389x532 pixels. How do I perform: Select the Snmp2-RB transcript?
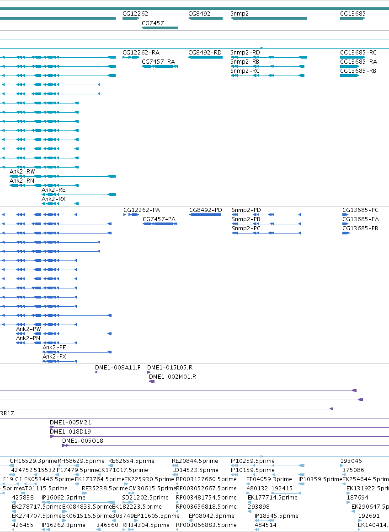(245, 62)
